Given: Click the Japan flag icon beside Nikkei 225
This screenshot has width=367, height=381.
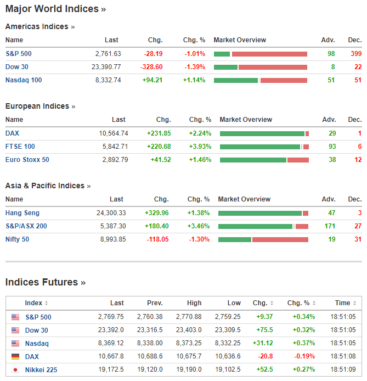Looking at the screenshot, I should pos(15,369).
